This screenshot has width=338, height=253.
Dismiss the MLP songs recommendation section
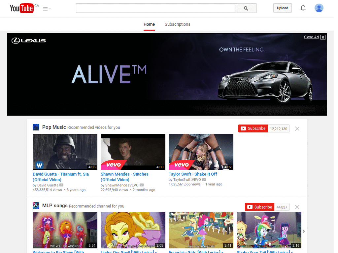pos(297,207)
